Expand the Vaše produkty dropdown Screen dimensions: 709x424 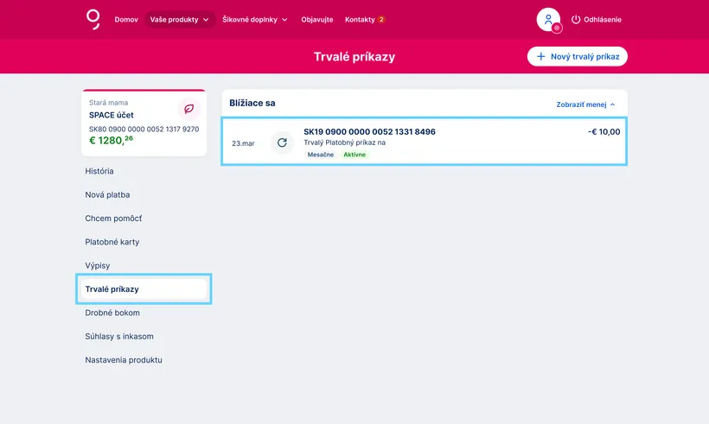[180, 20]
